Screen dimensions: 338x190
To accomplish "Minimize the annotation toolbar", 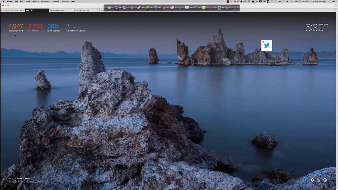I will pyautogui.click(x=234, y=6).
